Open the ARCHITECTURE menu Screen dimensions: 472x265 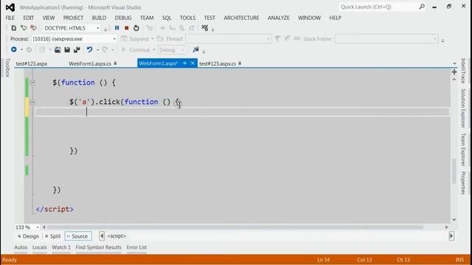[241, 18]
